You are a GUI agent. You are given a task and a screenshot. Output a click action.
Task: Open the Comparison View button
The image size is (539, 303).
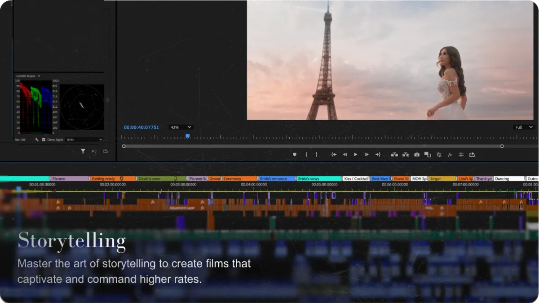click(x=428, y=154)
